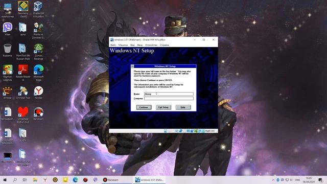Open the Rayman Legends desktop shortcut

coord(8,73)
